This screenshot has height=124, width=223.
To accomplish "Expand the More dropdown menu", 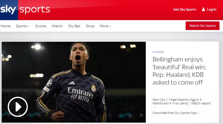I will (x=105, y=26).
